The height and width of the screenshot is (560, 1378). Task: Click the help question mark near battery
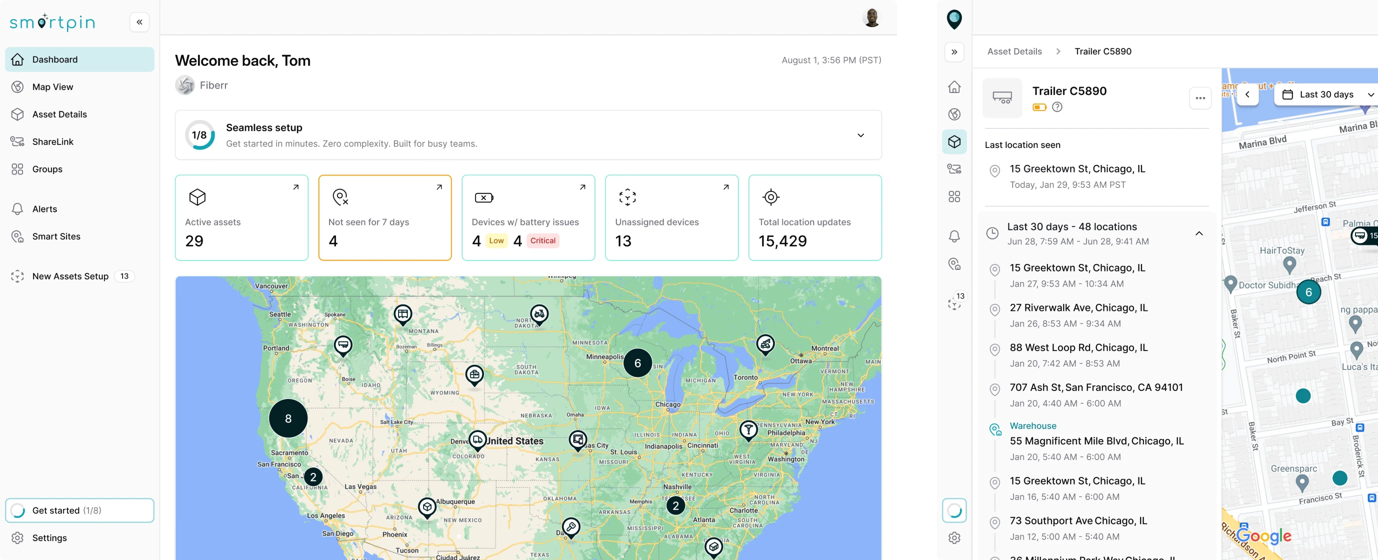pos(1057,107)
